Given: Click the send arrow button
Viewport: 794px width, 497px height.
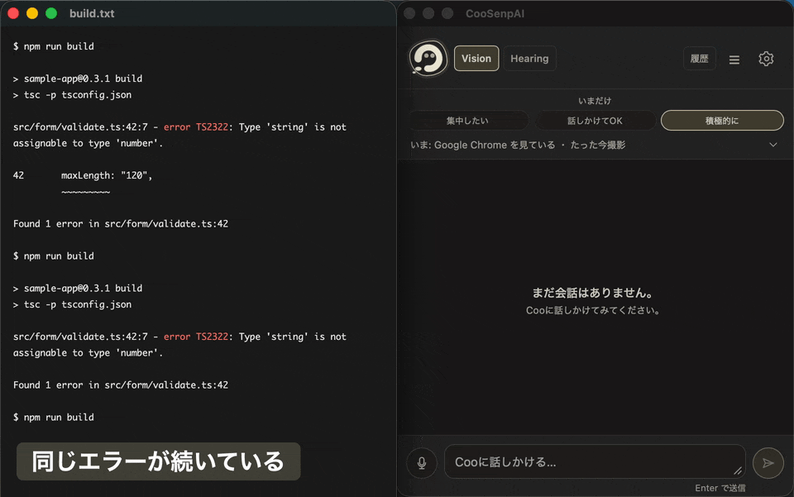Looking at the screenshot, I should (x=768, y=462).
